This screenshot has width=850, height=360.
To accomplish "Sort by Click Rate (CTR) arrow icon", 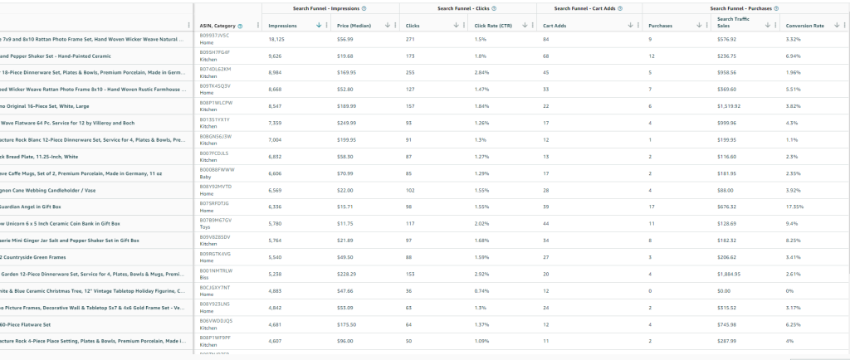I will [526, 26].
